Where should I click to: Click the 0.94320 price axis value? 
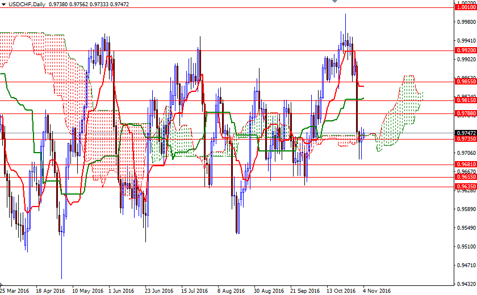click(x=467, y=284)
